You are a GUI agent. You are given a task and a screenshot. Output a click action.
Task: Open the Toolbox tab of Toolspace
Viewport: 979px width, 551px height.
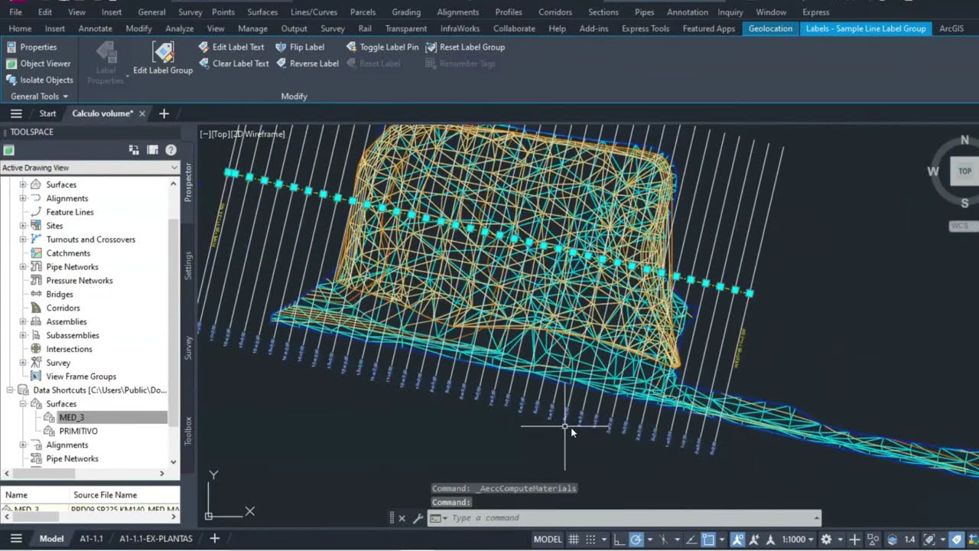click(x=188, y=430)
